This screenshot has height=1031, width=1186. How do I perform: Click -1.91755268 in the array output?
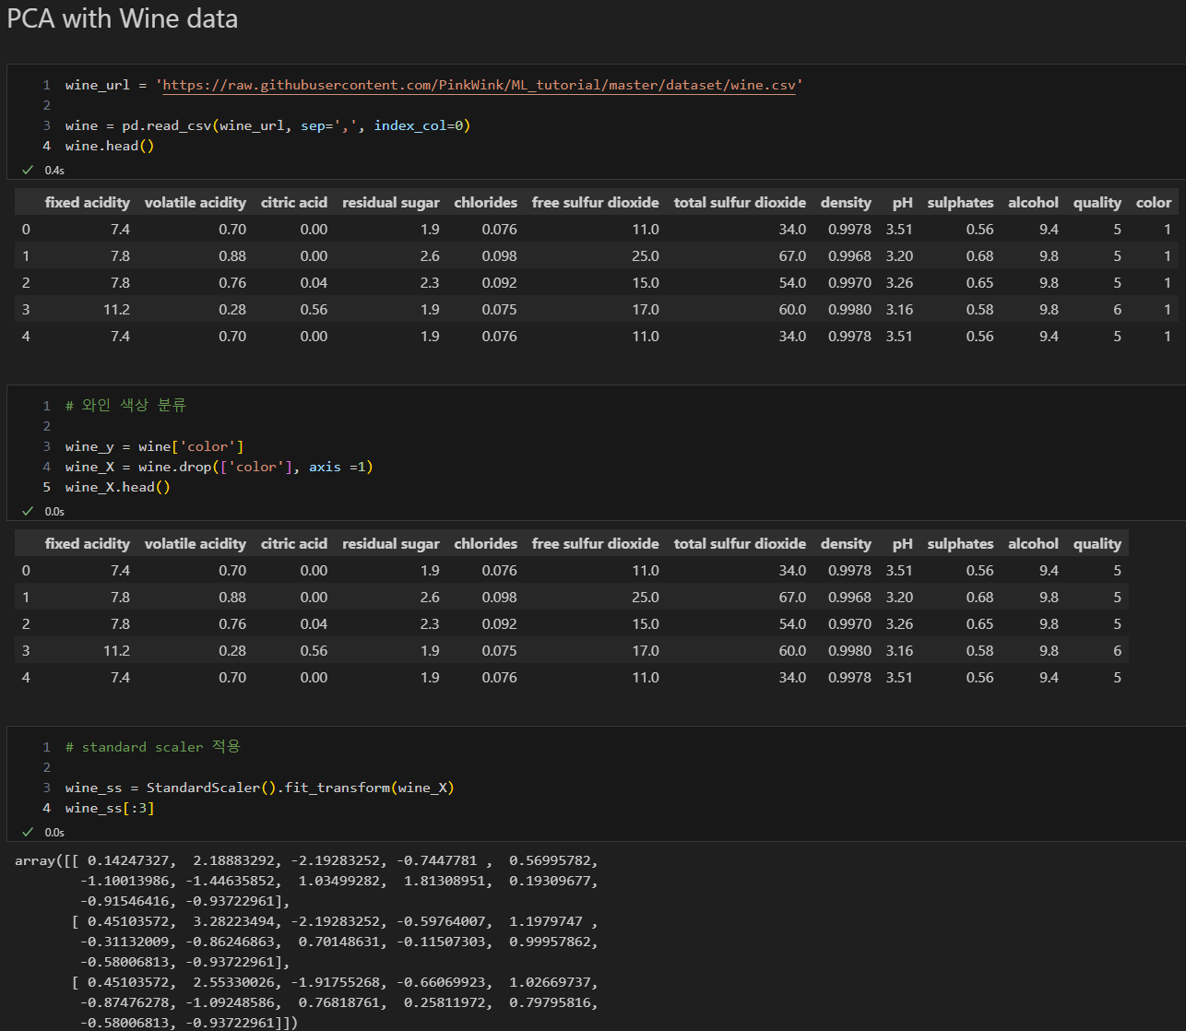(x=336, y=982)
